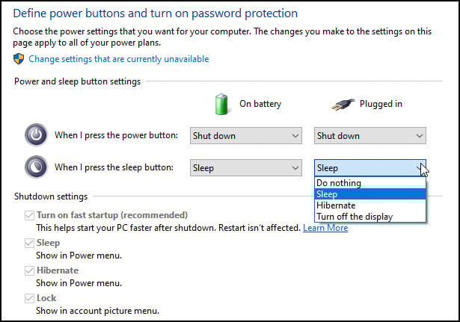Image resolution: width=460 pixels, height=322 pixels.
Task: Choose Hibernate in the dropdown list
Action: tap(370, 205)
